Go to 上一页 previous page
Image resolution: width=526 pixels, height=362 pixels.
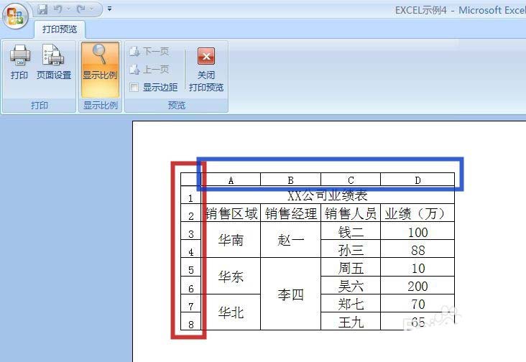149,70
